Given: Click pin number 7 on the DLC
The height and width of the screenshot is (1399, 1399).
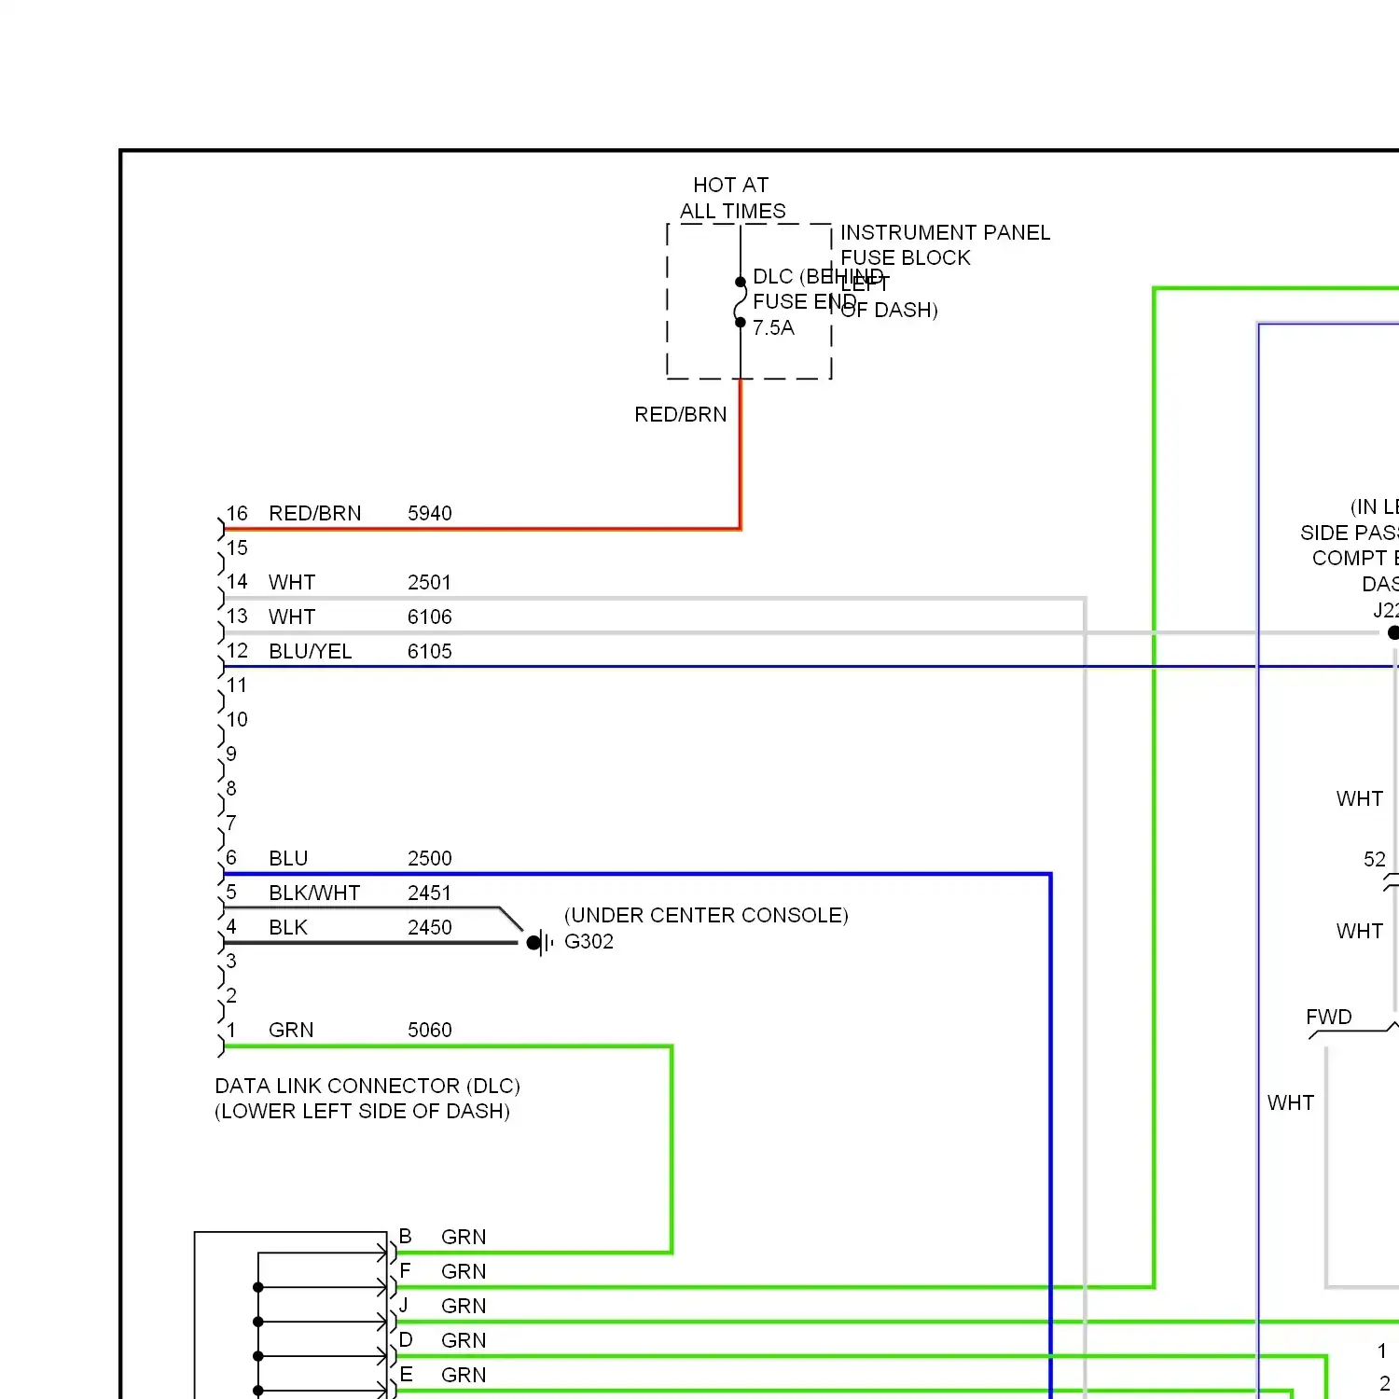Looking at the screenshot, I should pyautogui.click(x=231, y=824).
